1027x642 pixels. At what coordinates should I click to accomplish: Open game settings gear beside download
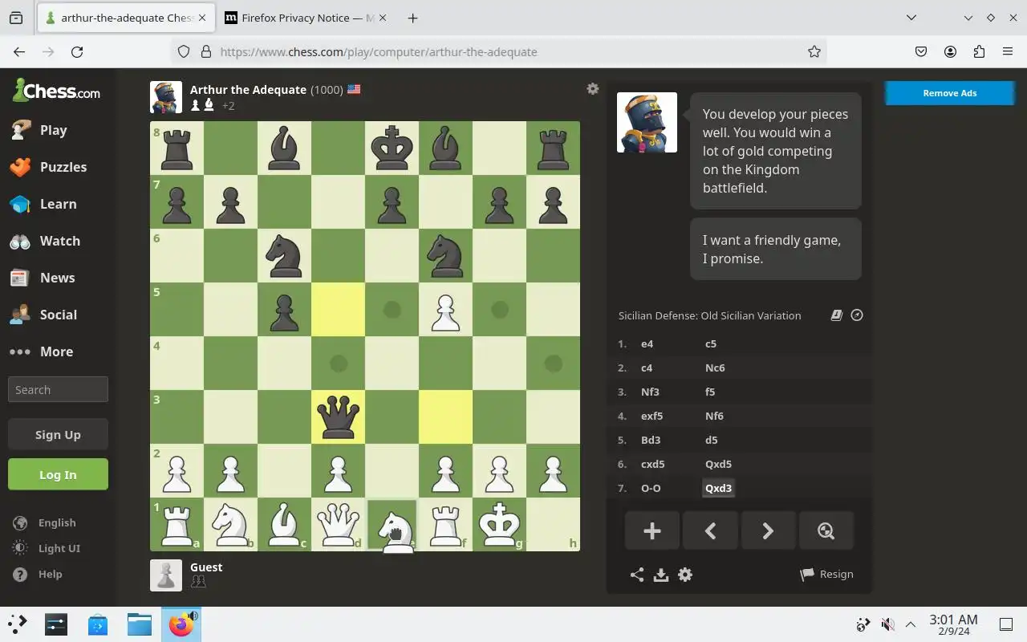[x=685, y=575]
